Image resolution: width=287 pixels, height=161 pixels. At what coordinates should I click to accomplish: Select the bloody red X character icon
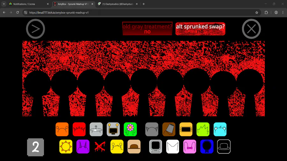pyautogui.click(x=100, y=147)
